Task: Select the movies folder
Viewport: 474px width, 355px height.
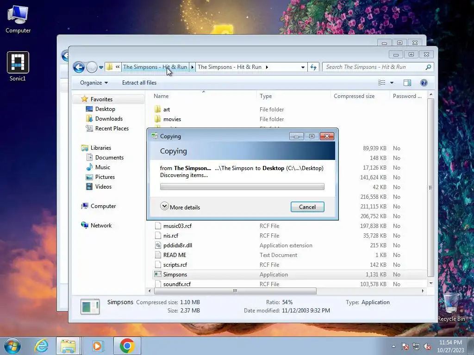Action: coord(172,119)
